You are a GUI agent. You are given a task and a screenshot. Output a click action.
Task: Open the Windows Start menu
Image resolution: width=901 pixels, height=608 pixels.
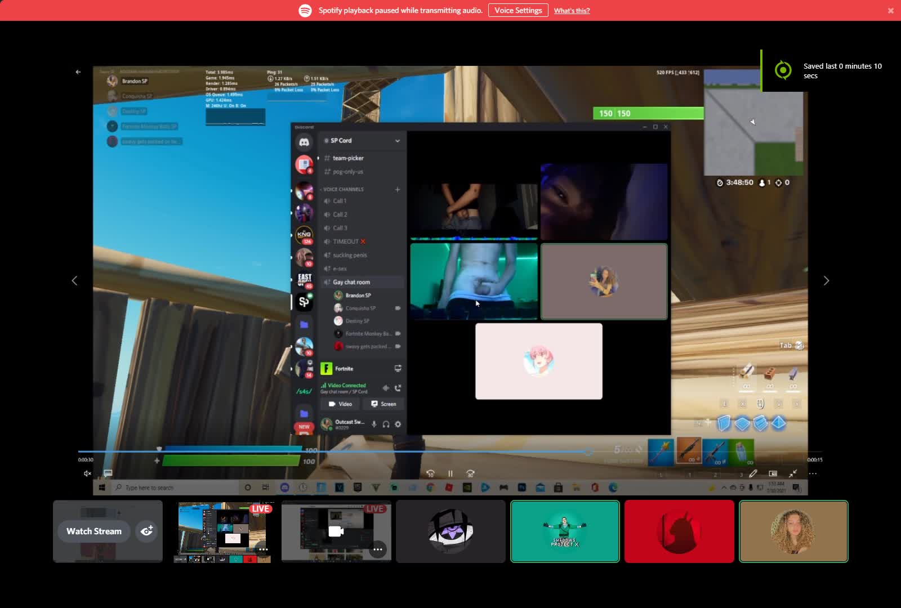click(x=101, y=488)
